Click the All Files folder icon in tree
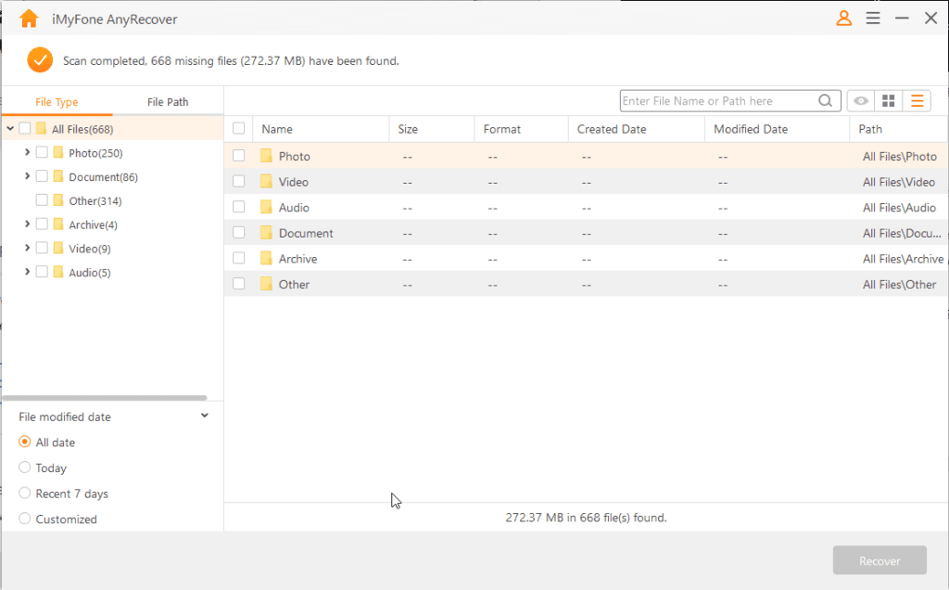 (x=41, y=128)
